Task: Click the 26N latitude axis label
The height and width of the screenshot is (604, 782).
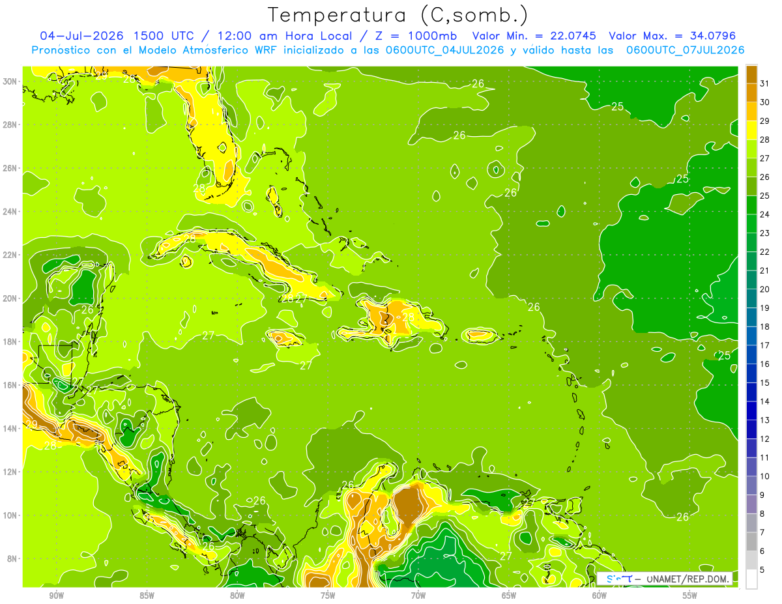Action: point(10,168)
